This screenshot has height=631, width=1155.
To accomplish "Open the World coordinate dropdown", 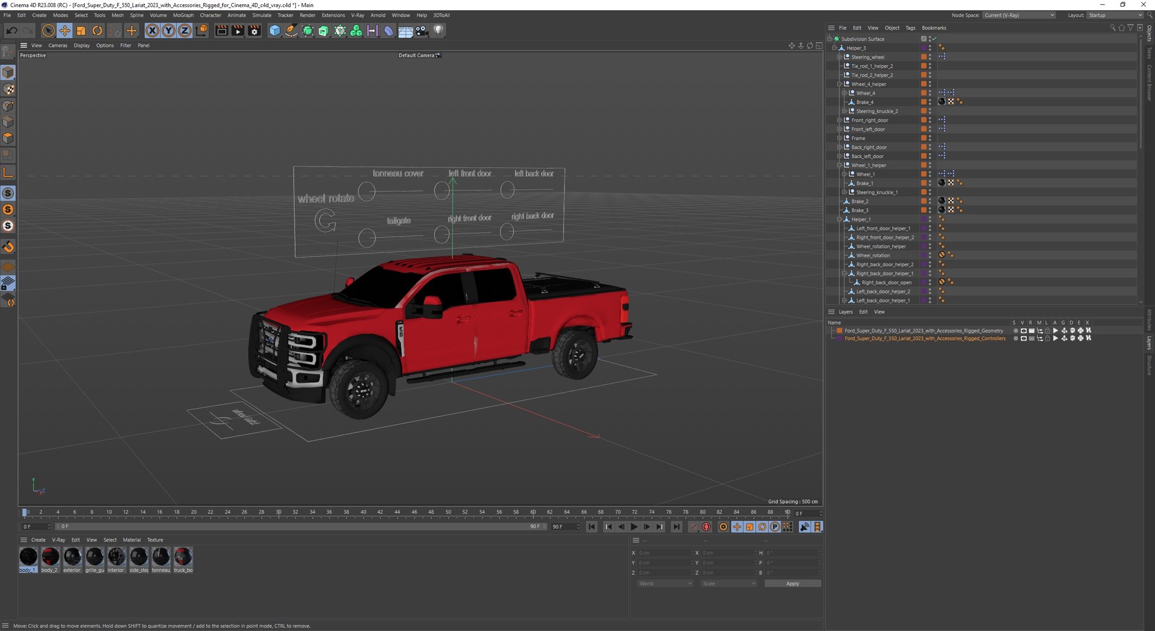I will 665,584.
